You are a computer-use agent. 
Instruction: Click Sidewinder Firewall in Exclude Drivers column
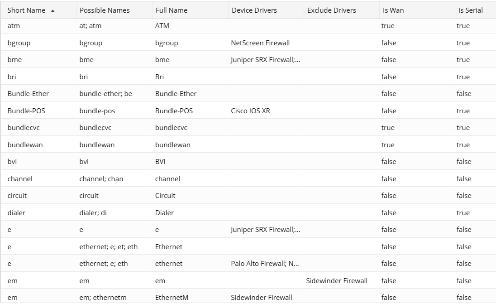click(337, 280)
